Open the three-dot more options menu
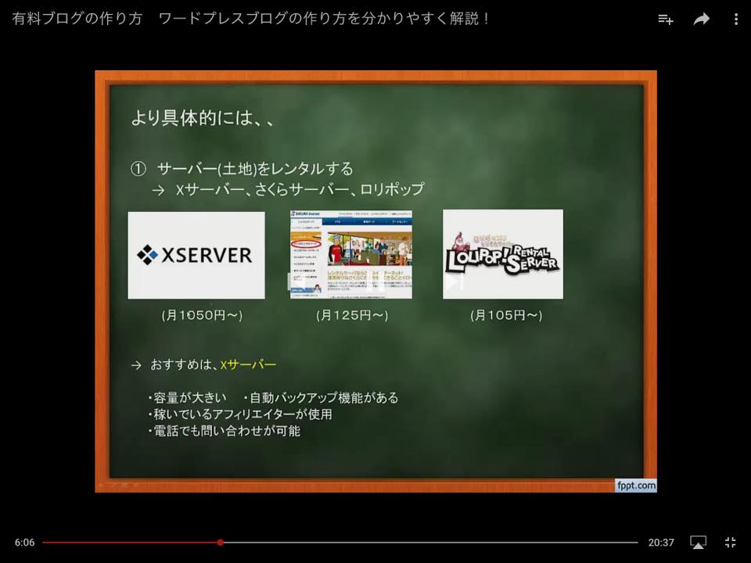The width and height of the screenshot is (751, 563). 736,20
